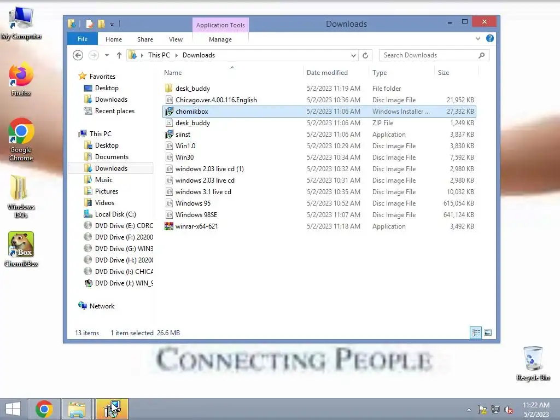Sort by the Size column header
The image size is (560, 420).
[456, 73]
